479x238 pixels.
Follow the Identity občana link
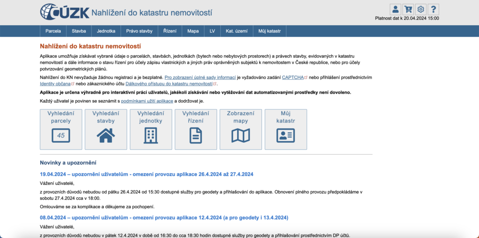click(55, 84)
